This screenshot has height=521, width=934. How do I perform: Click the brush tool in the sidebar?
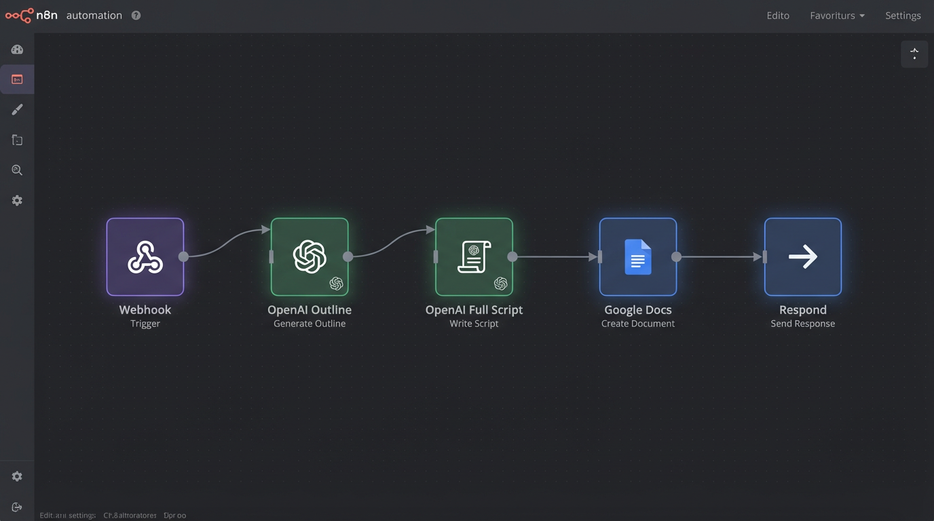pyautogui.click(x=16, y=109)
